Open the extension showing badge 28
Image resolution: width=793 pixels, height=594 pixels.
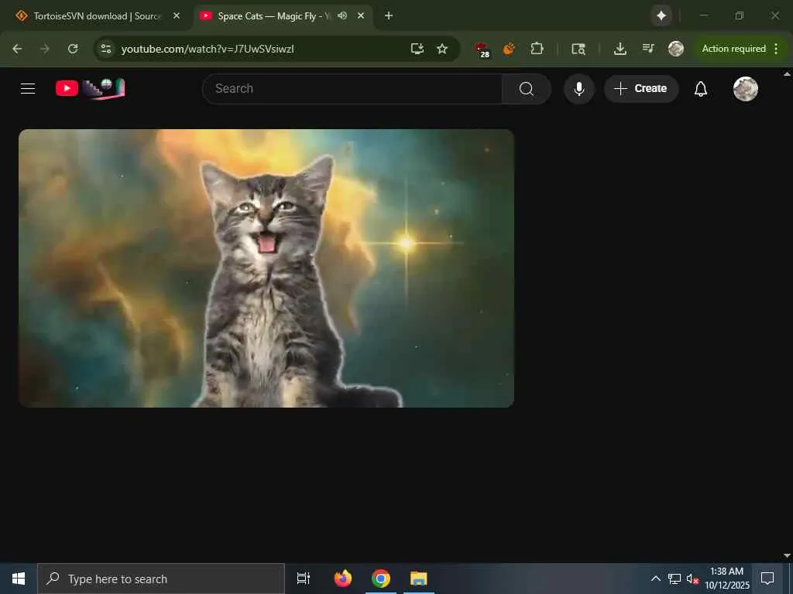(x=482, y=49)
